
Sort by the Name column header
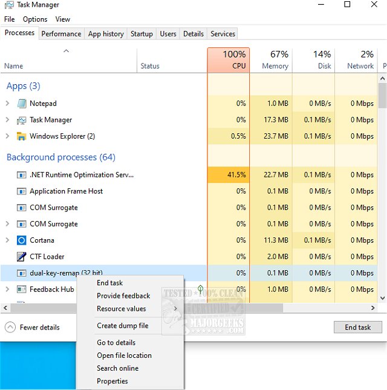click(68, 60)
